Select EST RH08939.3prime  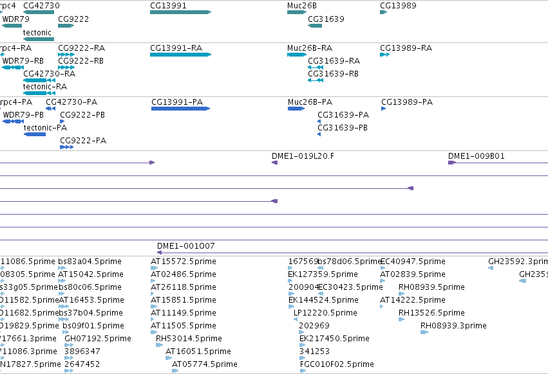tap(453, 326)
